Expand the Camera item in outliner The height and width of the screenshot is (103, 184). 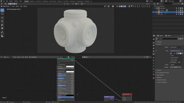pos(157,10)
